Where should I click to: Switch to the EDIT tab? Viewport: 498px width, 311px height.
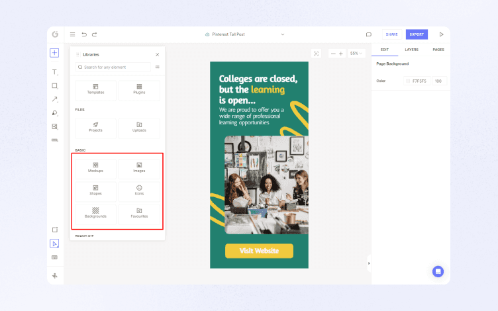pos(385,50)
